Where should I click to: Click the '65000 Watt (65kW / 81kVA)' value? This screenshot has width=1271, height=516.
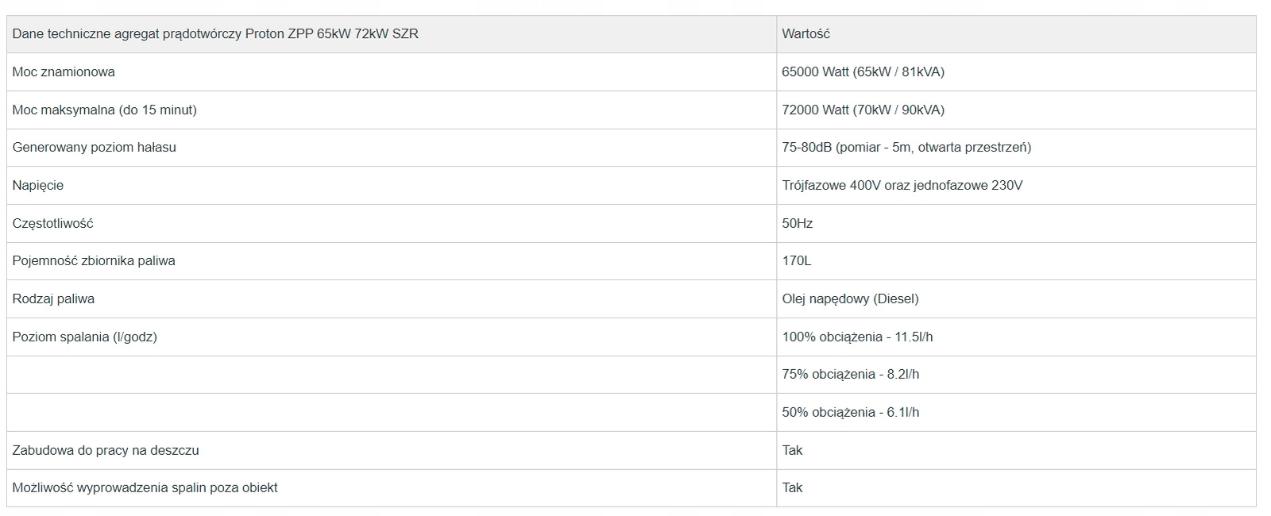(x=863, y=72)
